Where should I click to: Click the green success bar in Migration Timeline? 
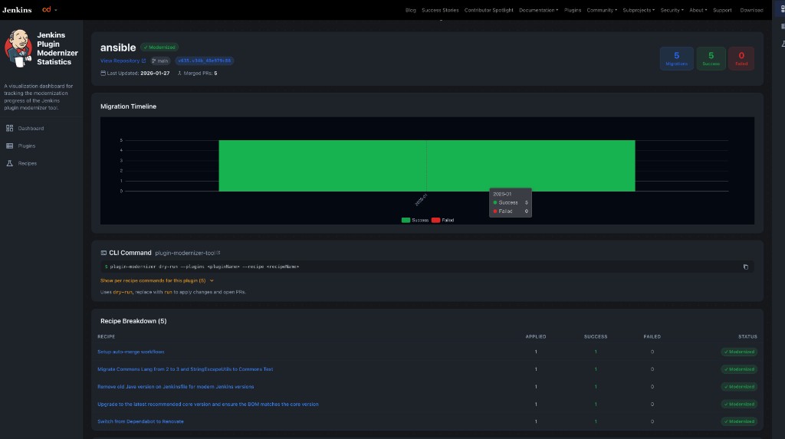click(x=426, y=165)
